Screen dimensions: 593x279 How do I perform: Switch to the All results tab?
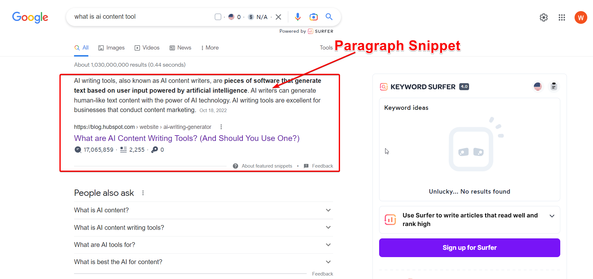81,48
